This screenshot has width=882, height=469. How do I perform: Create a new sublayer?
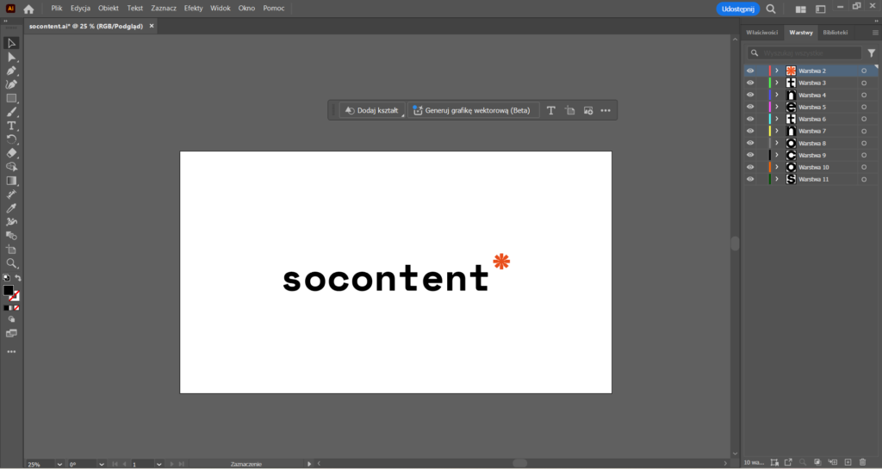pyautogui.click(x=833, y=462)
